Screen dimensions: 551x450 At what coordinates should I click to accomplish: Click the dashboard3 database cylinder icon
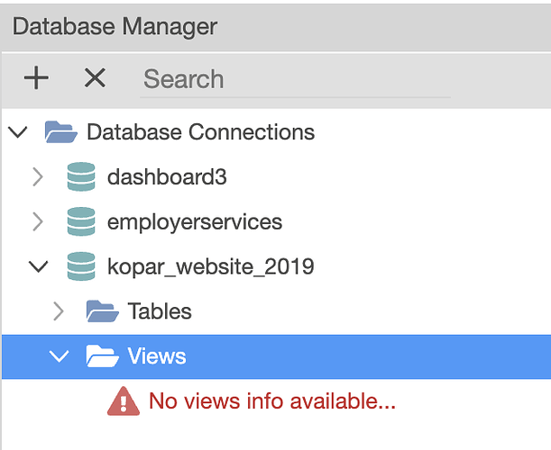[81, 176]
